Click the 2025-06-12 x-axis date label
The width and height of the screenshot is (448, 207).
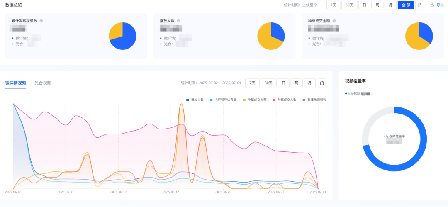[118, 192]
